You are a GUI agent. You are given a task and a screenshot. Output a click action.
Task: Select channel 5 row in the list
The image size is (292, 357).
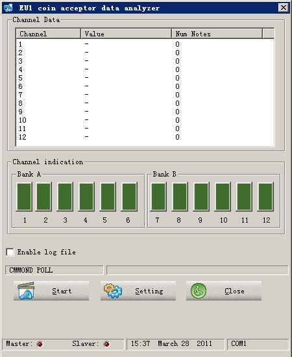point(145,78)
